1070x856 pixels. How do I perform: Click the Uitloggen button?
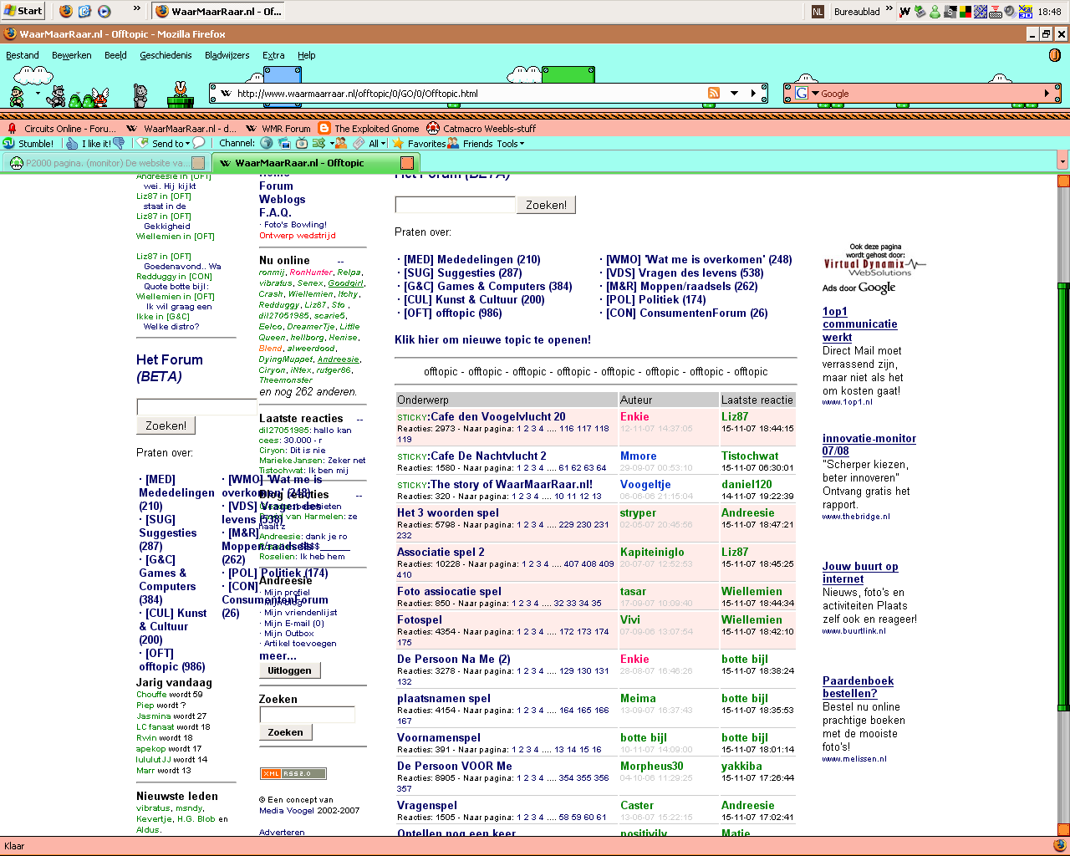point(289,670)
